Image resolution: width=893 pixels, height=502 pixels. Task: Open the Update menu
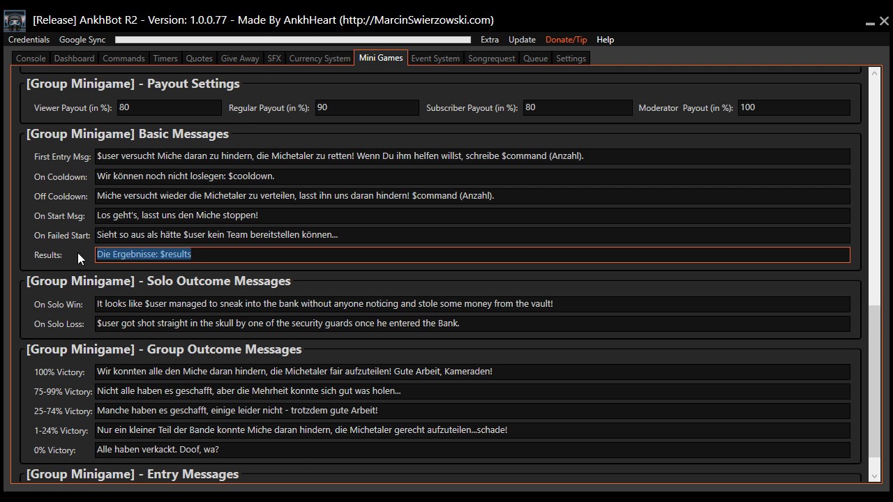[522, 40]
